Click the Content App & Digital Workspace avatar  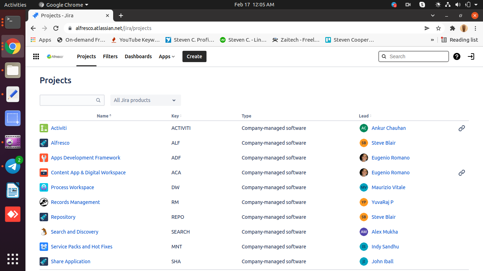[x=44, y=173]
